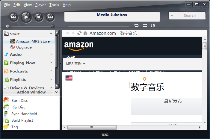Expand the Playlists section arrow

51,79
